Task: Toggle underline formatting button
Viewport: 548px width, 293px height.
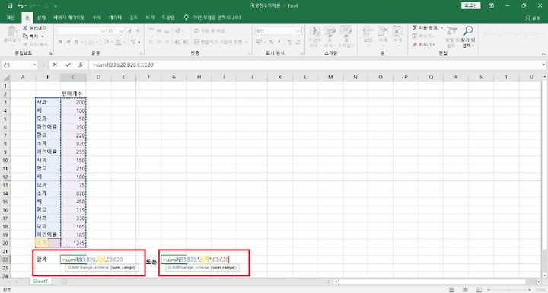Action: click(77, 42)
